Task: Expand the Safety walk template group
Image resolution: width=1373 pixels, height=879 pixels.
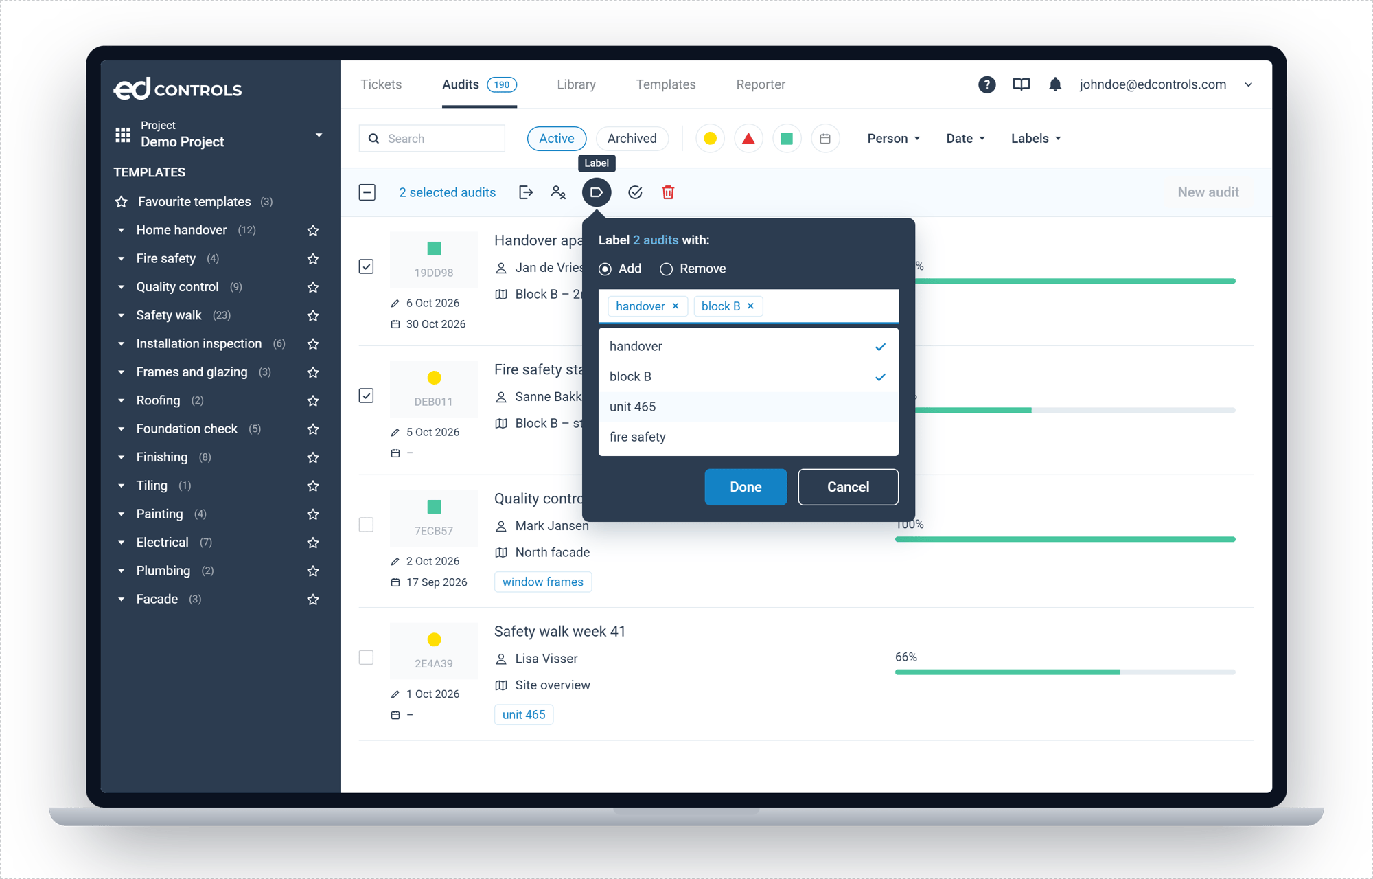Action: click(122, 315)
